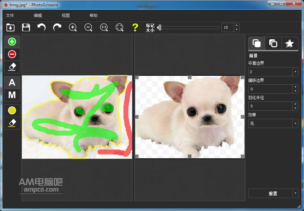The height and width of the screenshot is (211, 304).
Task: Click the top-right crop handle on result
Action: point(243,77)
